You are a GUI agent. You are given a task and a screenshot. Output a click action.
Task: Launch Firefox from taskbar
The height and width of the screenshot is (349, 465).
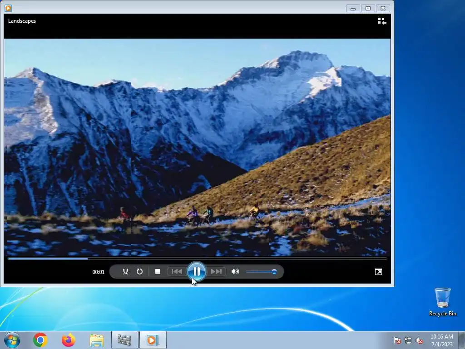click(69, 340)
